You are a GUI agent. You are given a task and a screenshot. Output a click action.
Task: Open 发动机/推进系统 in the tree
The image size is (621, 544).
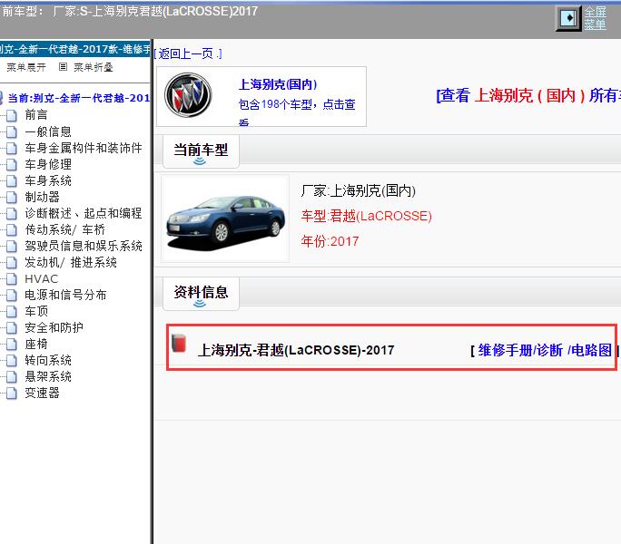71,262
